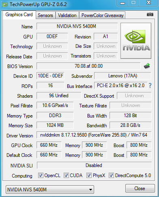Image resolution: width=159 pixels, height=197 pixels.
Task: Click the Driver Version text field
Action: click(x=94, y=135)
